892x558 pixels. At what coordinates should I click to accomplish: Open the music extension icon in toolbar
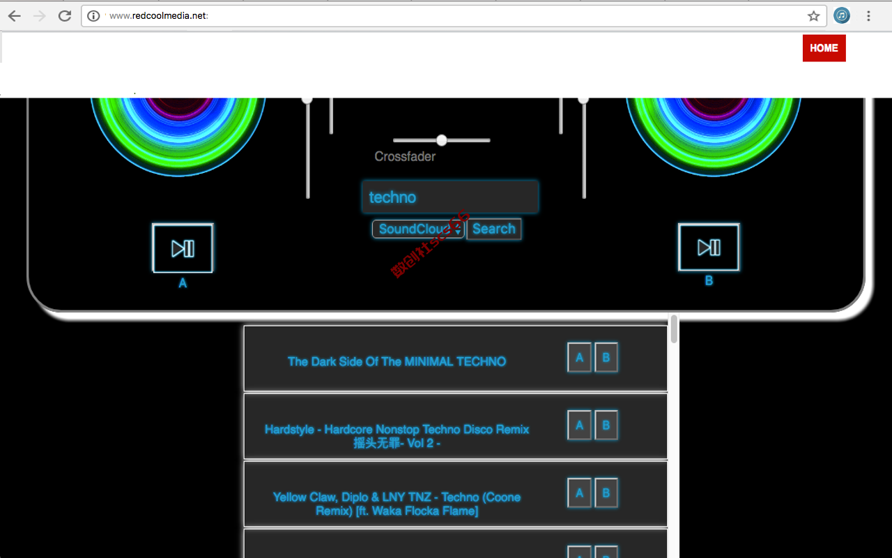tap(842, 16)
